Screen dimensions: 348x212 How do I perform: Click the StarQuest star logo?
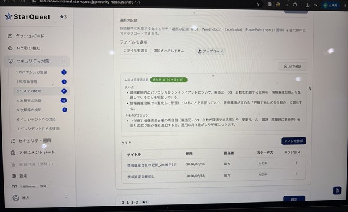(9, 16)
